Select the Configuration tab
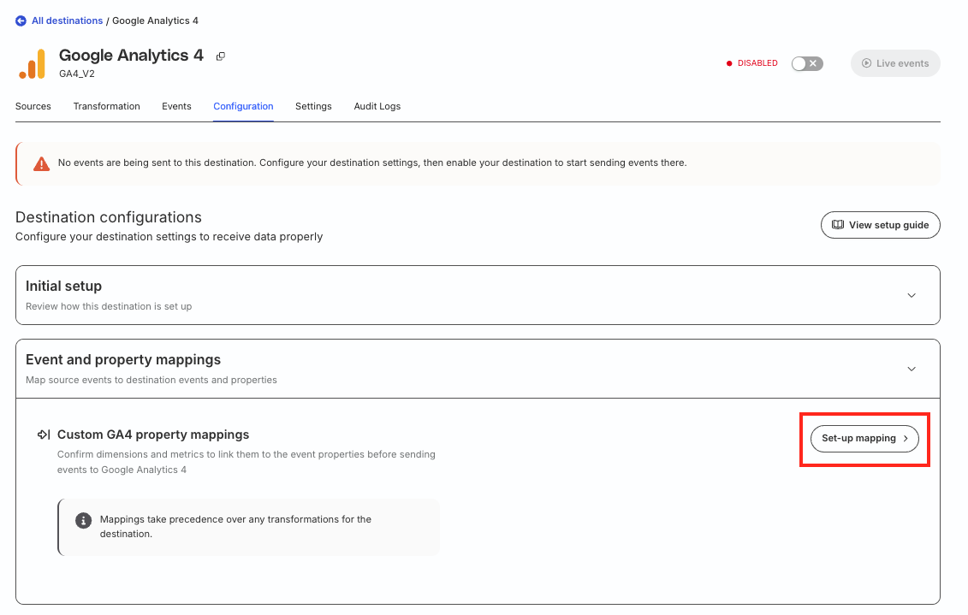Viewport: 968px width, 615px height. coord(243,106)
